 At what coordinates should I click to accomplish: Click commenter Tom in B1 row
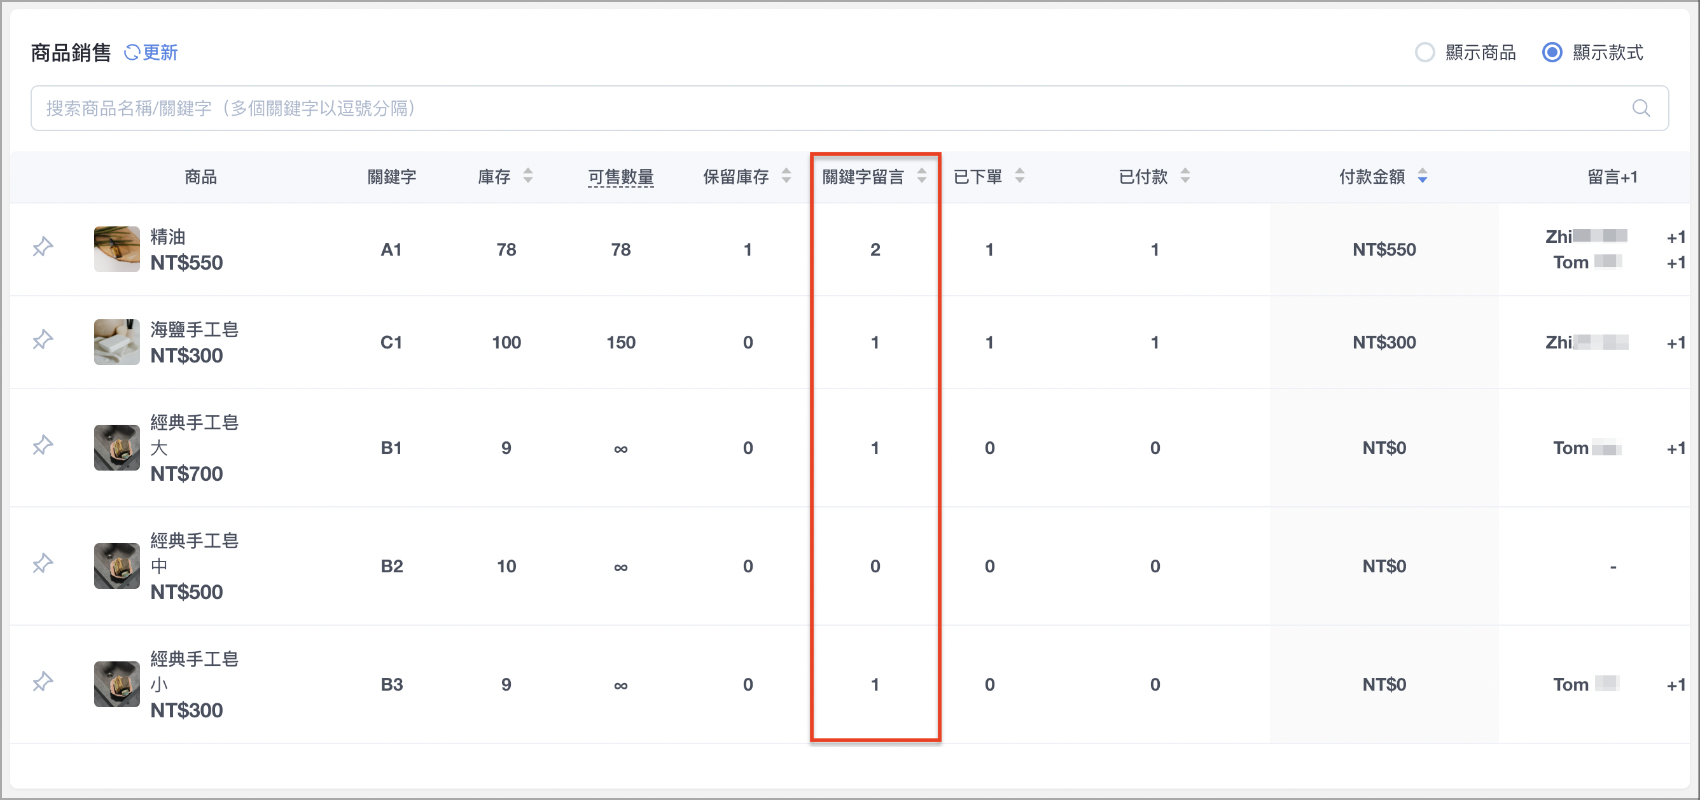click(x=1571, y=448)
